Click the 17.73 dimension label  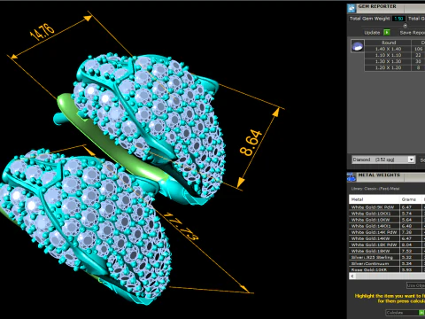click(181, 227)
